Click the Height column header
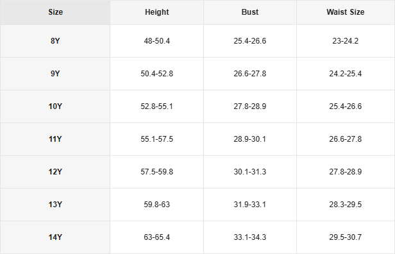The height and width of the screenshot is (254, 395). pos(156,12)
